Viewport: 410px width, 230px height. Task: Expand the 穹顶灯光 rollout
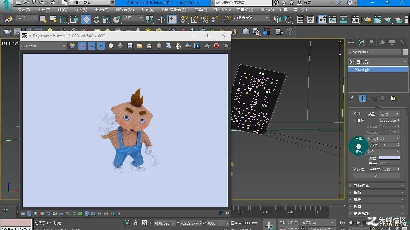tap(377, 186)
